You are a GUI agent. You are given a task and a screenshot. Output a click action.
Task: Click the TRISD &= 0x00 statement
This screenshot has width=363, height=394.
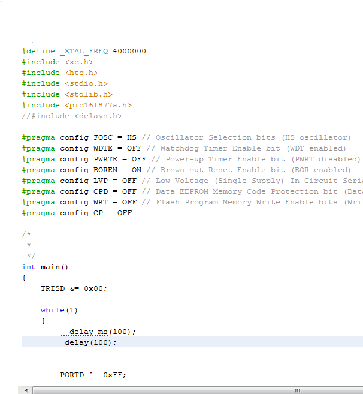74,288
